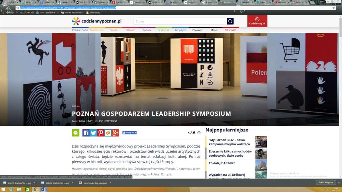The height and width of the screenshot is (192, 342).
Task: Open the Windows Start button
Action: (3, 189)
